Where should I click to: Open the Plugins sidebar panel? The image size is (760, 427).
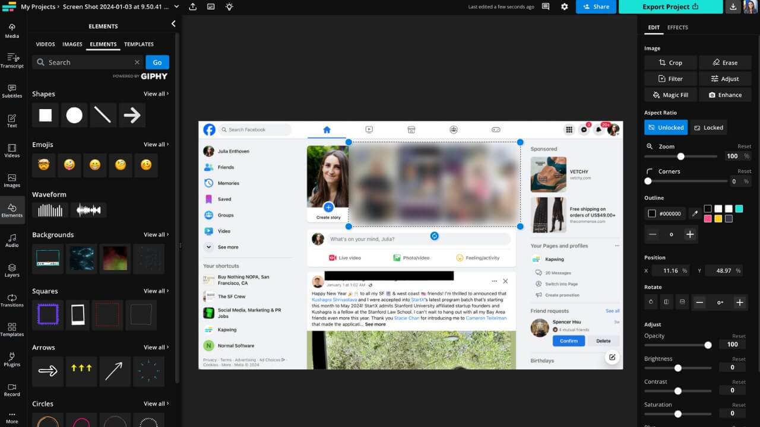point(12,359)
